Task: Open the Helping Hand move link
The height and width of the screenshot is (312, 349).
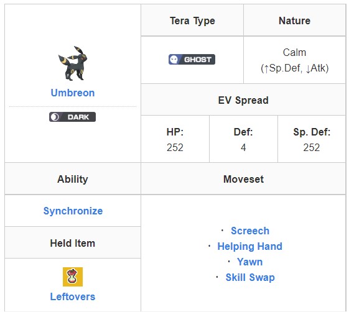Action: (249, 246)
